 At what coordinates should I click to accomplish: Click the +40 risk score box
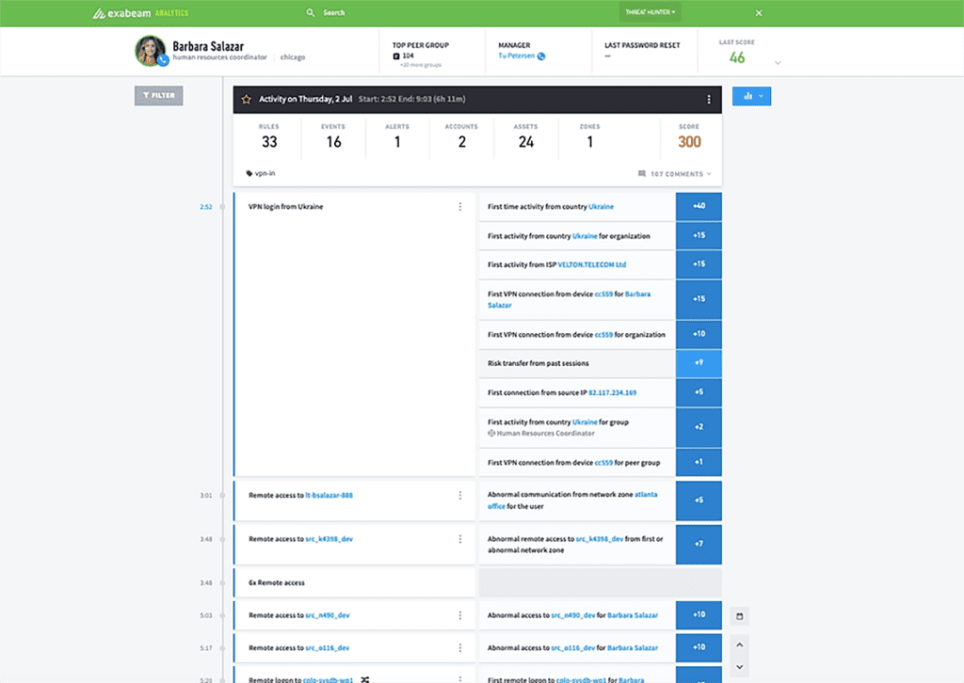coord(699,206)
